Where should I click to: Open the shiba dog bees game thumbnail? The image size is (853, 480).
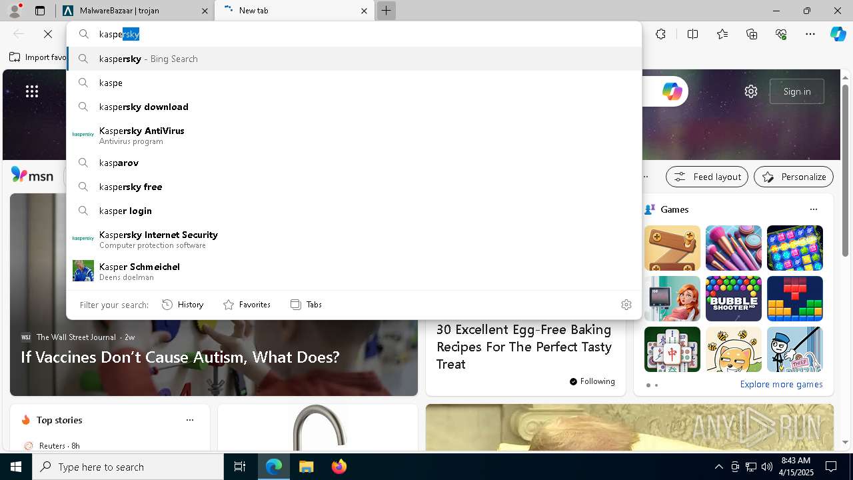pos(734,349)
